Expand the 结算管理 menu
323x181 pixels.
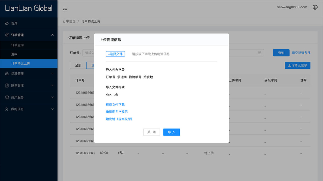52,73
